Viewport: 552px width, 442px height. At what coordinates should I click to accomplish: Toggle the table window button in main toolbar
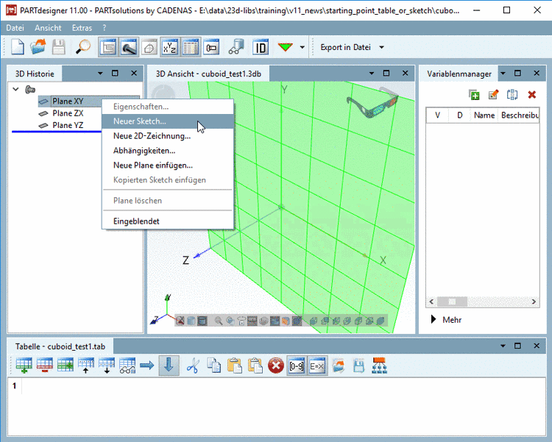[x=191, y=47]
